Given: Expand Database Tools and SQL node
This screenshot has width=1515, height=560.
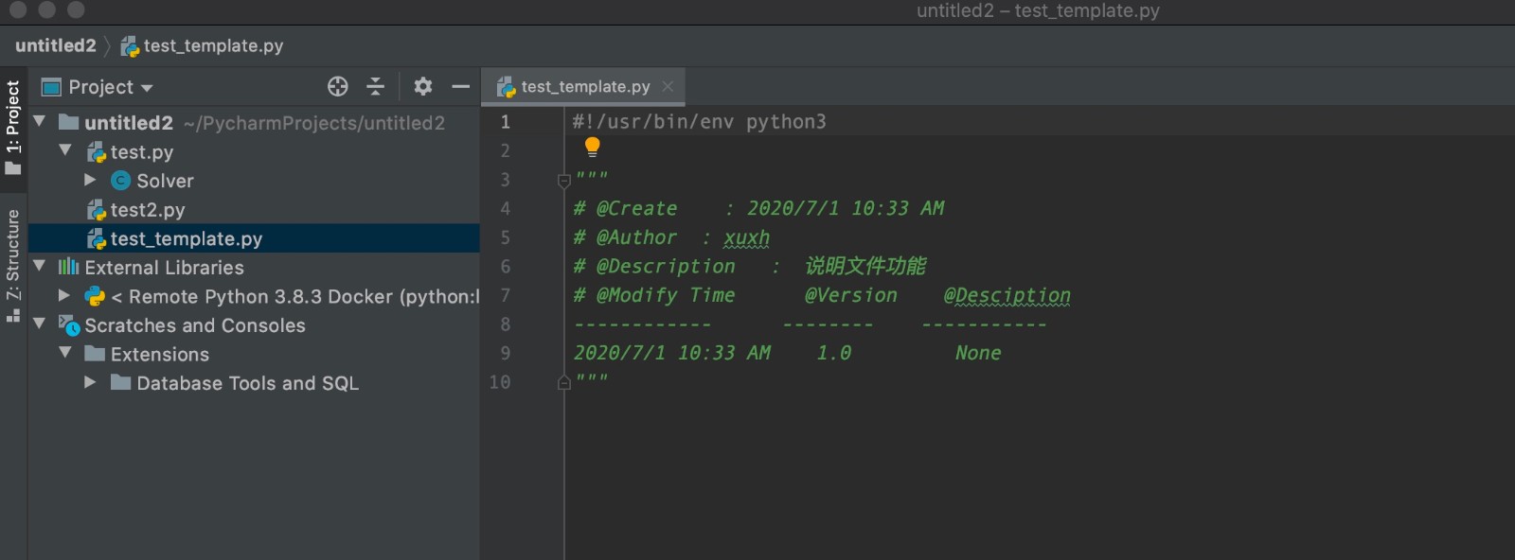Looking at the screenshot, I should pyautogui.click(x=91, y=382).
